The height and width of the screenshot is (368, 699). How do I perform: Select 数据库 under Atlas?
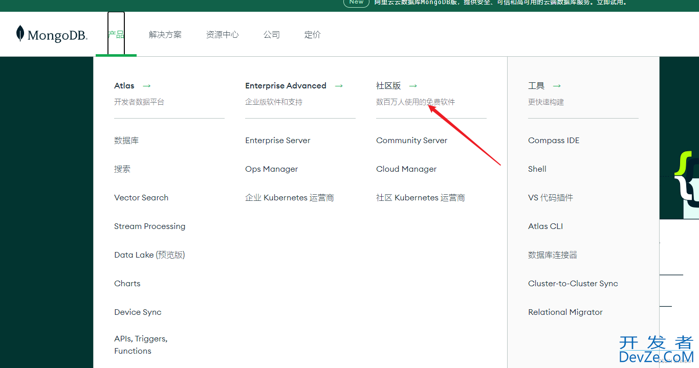(x=126, y=141)
